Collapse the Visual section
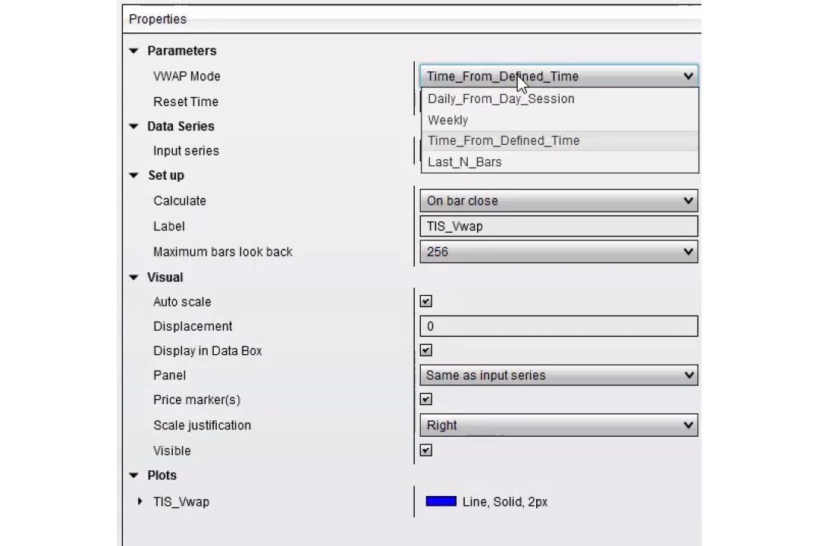 (134, 278)
